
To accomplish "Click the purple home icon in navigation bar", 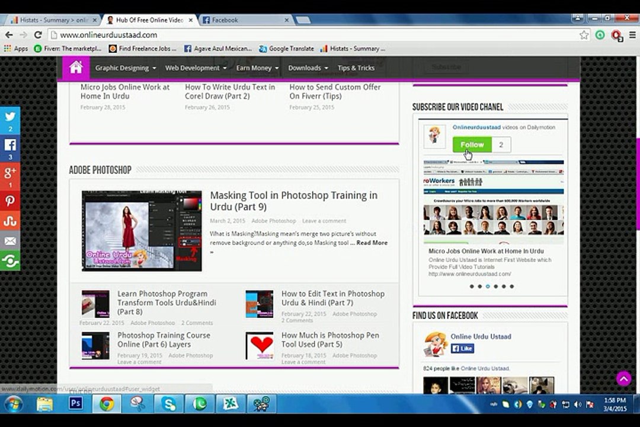I will [x=76, y=68].
